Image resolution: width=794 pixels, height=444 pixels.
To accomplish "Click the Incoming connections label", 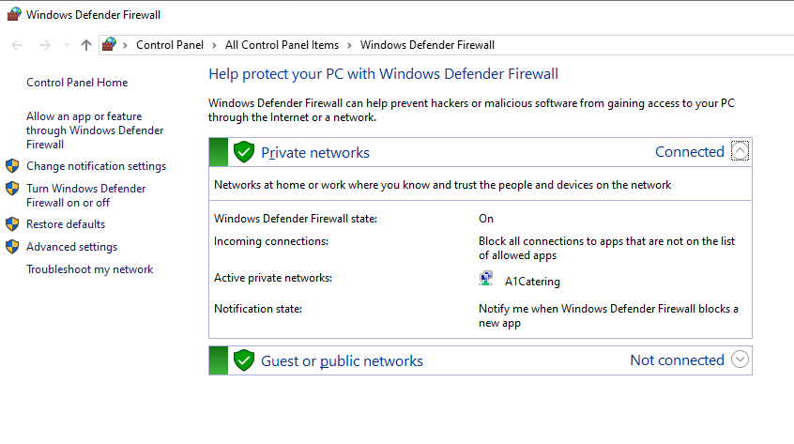I will click(271, 241).
